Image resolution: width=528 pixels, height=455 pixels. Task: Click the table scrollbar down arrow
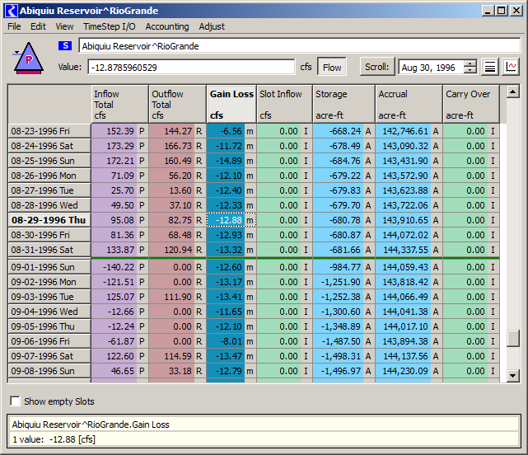pos(513,376)
